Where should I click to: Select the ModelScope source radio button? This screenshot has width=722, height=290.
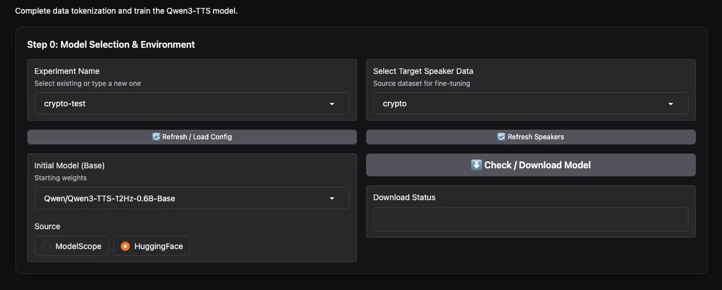(x=47, y=246)
